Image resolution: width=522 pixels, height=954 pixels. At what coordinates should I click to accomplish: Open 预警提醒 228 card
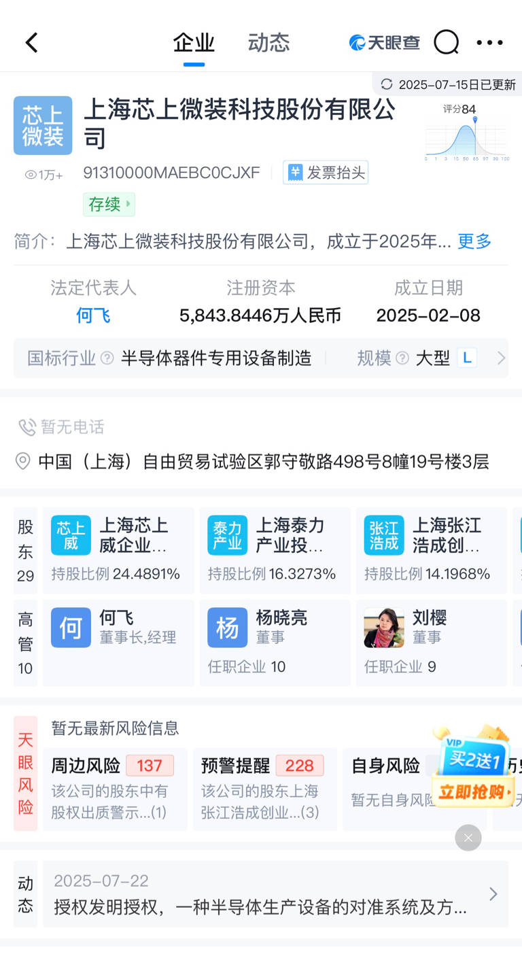pyautogui.click(x=264, y=789)
